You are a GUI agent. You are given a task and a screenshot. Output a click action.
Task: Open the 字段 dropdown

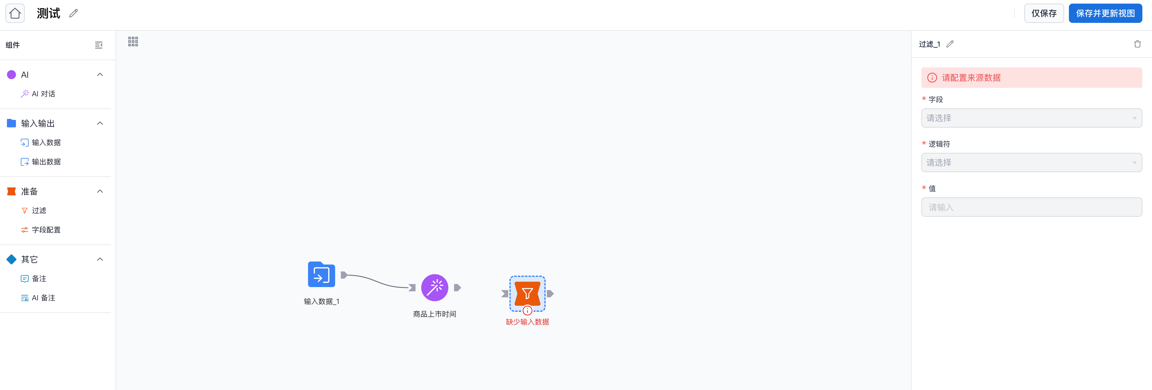(x=1031, y=118)
